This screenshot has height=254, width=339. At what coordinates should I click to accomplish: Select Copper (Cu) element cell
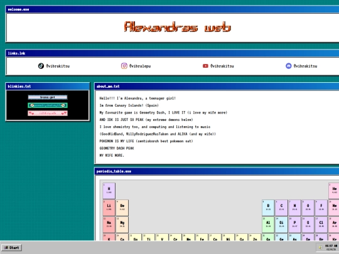[242, 237]
